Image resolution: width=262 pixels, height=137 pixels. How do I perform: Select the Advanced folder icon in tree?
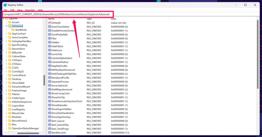coord(10,26)
